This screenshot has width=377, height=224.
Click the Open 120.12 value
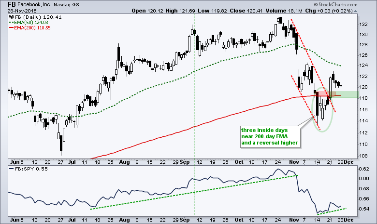pyautogui.click(x=147, y=11)
